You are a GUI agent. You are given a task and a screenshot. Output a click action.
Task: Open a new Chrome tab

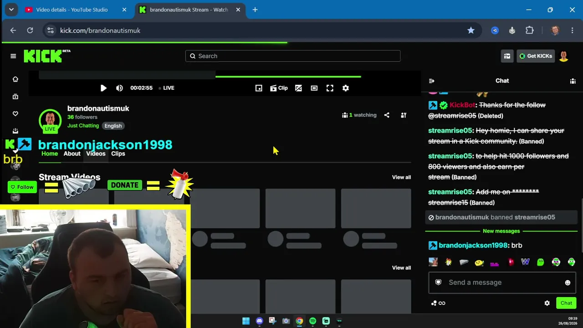(x=255, y=10)
